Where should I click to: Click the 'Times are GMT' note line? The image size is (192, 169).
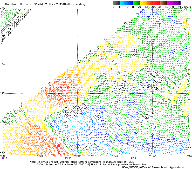(82, 162)
